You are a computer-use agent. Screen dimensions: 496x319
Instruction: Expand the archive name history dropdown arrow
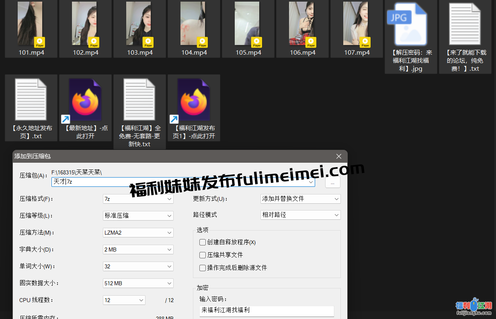(310, 182)
